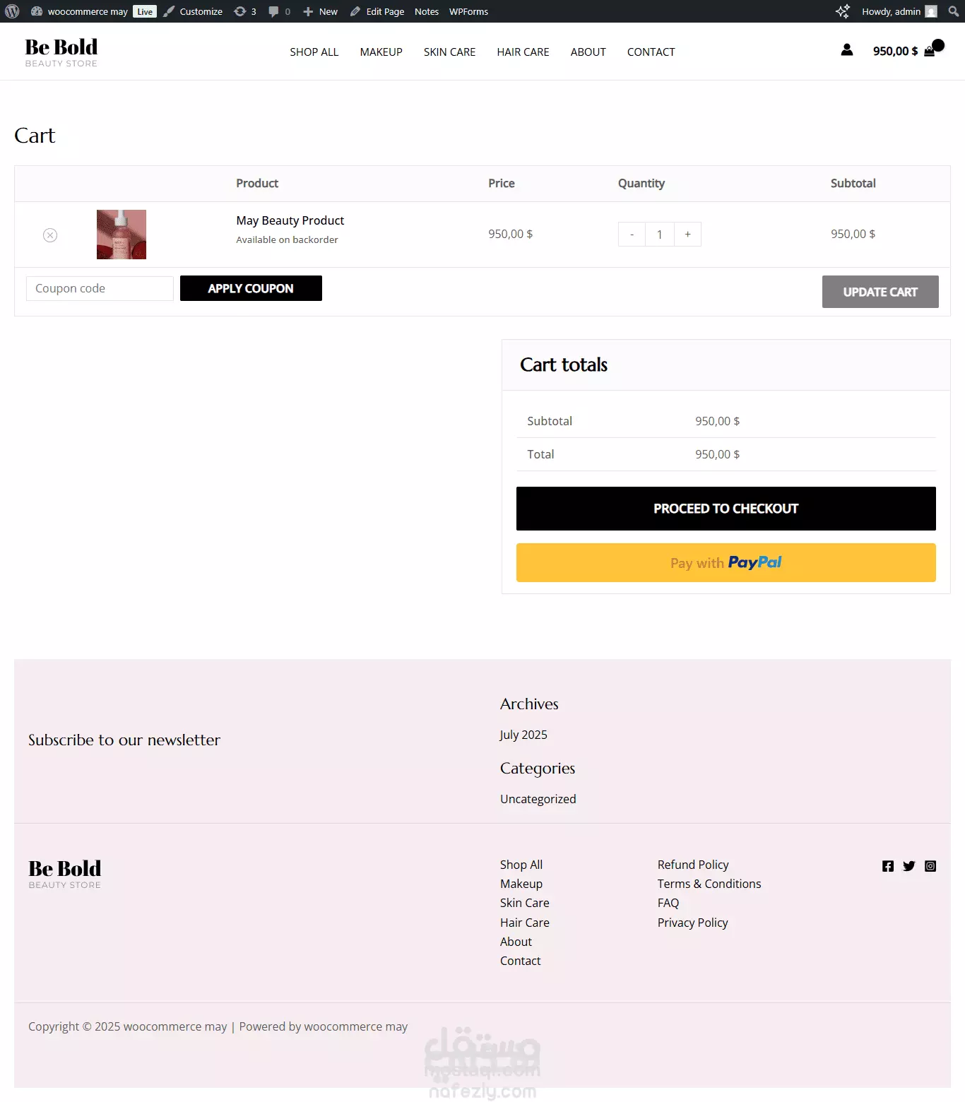Go to the MAKEUP navigation item
Viewport: 965px width, 1102px height.
pyautogui.click(x=381, y=52)
